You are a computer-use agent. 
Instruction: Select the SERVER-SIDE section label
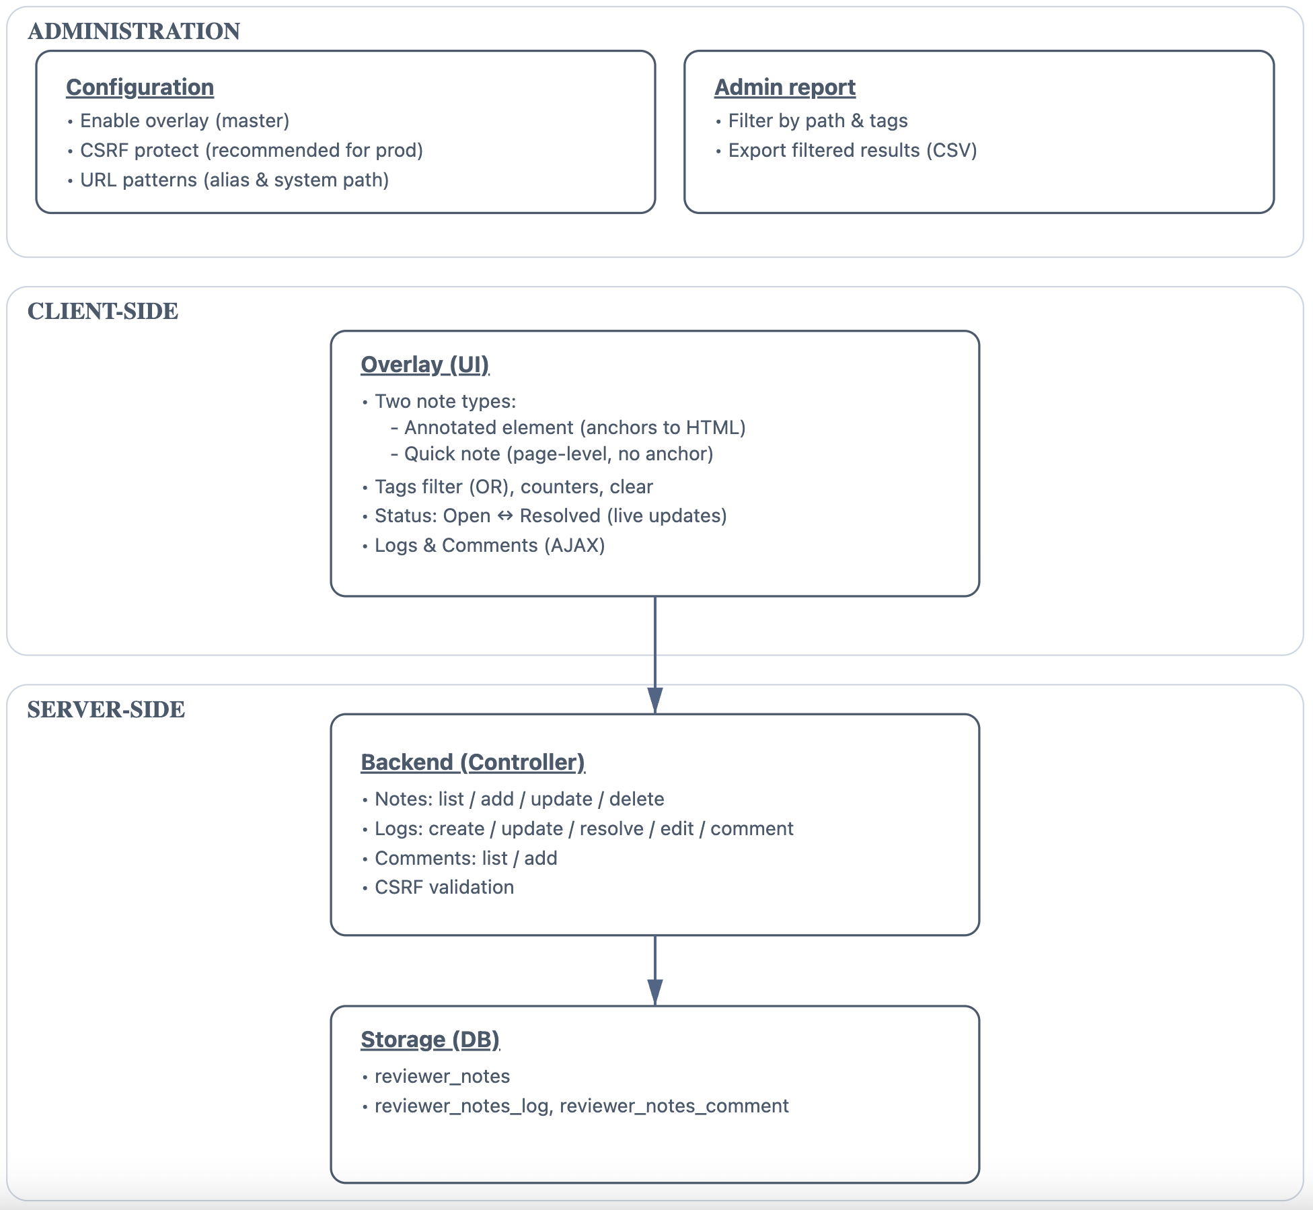click(x=106, y=710)
